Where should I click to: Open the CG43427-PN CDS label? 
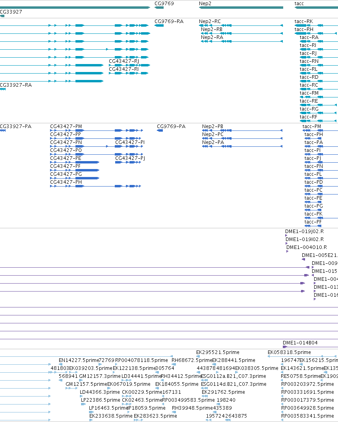[66, 142]
